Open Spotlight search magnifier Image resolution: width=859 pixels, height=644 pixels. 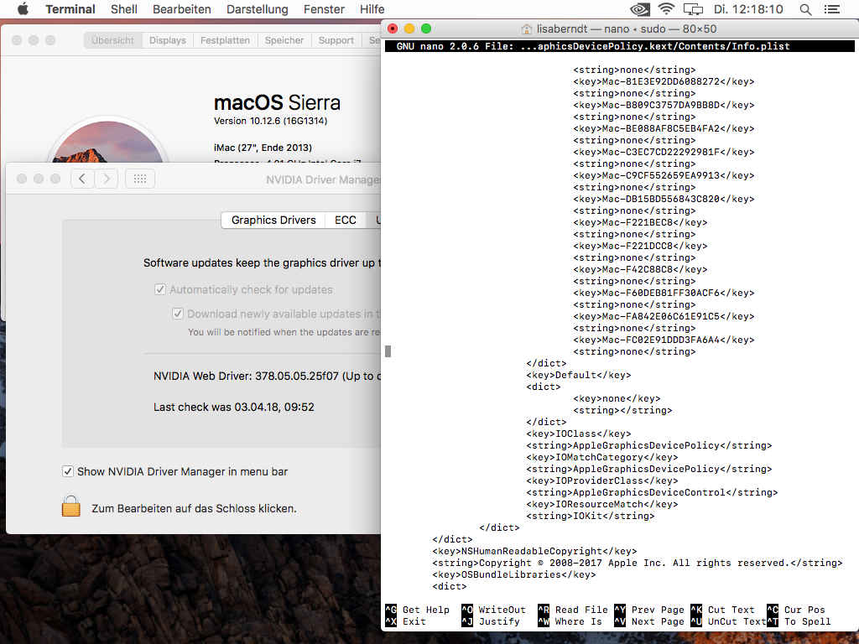point(805,9)
